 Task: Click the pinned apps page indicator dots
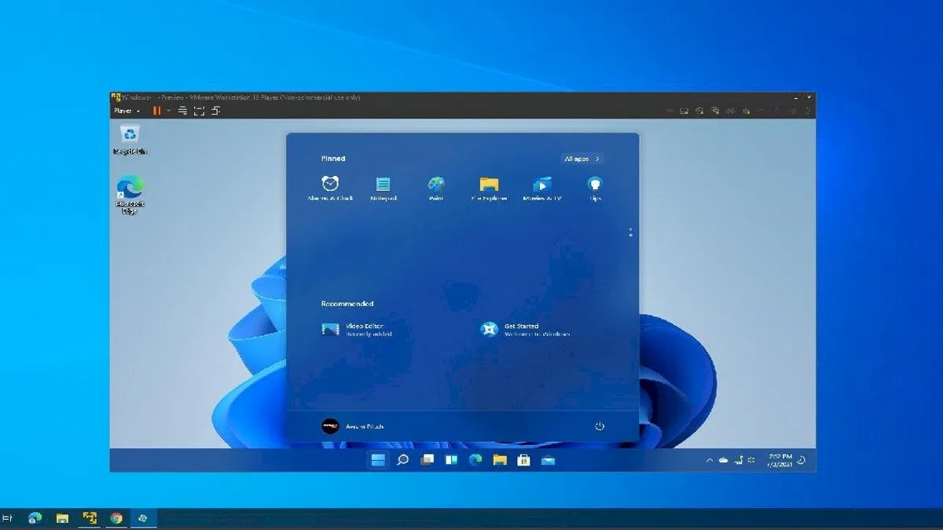[x=630, y=232]
